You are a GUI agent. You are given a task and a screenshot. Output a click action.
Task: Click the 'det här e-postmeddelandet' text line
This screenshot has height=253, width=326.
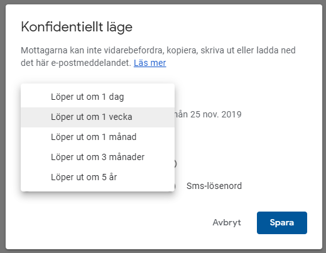76,63
